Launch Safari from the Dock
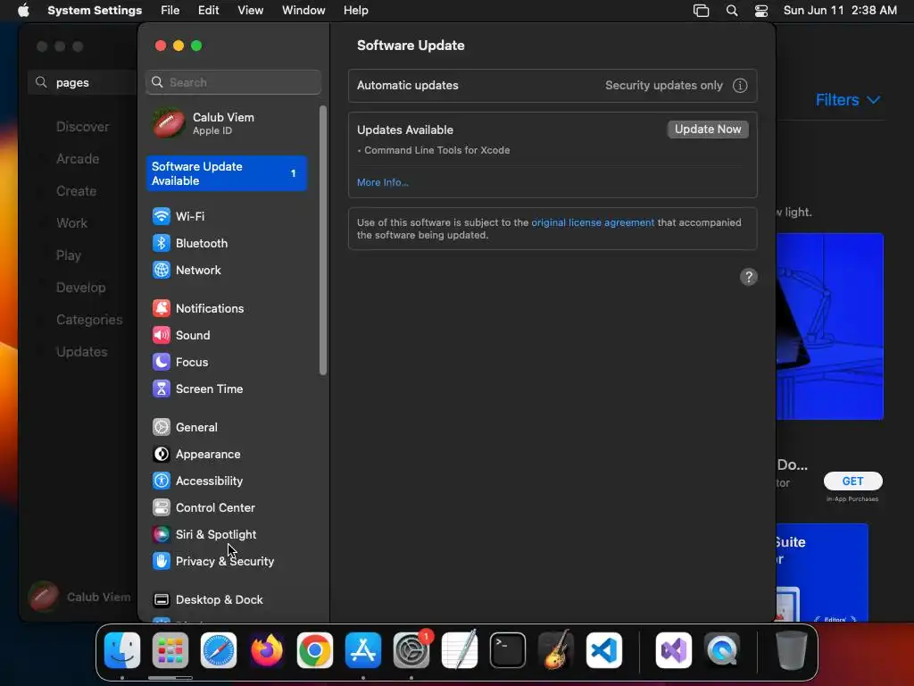This screenshot has height=686, width=914. coord(219,650)
